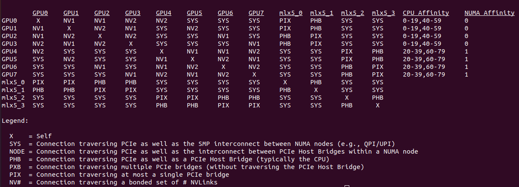Select the GPU3 column header
This screenshot has width=519, height=187.
(133, 13)
